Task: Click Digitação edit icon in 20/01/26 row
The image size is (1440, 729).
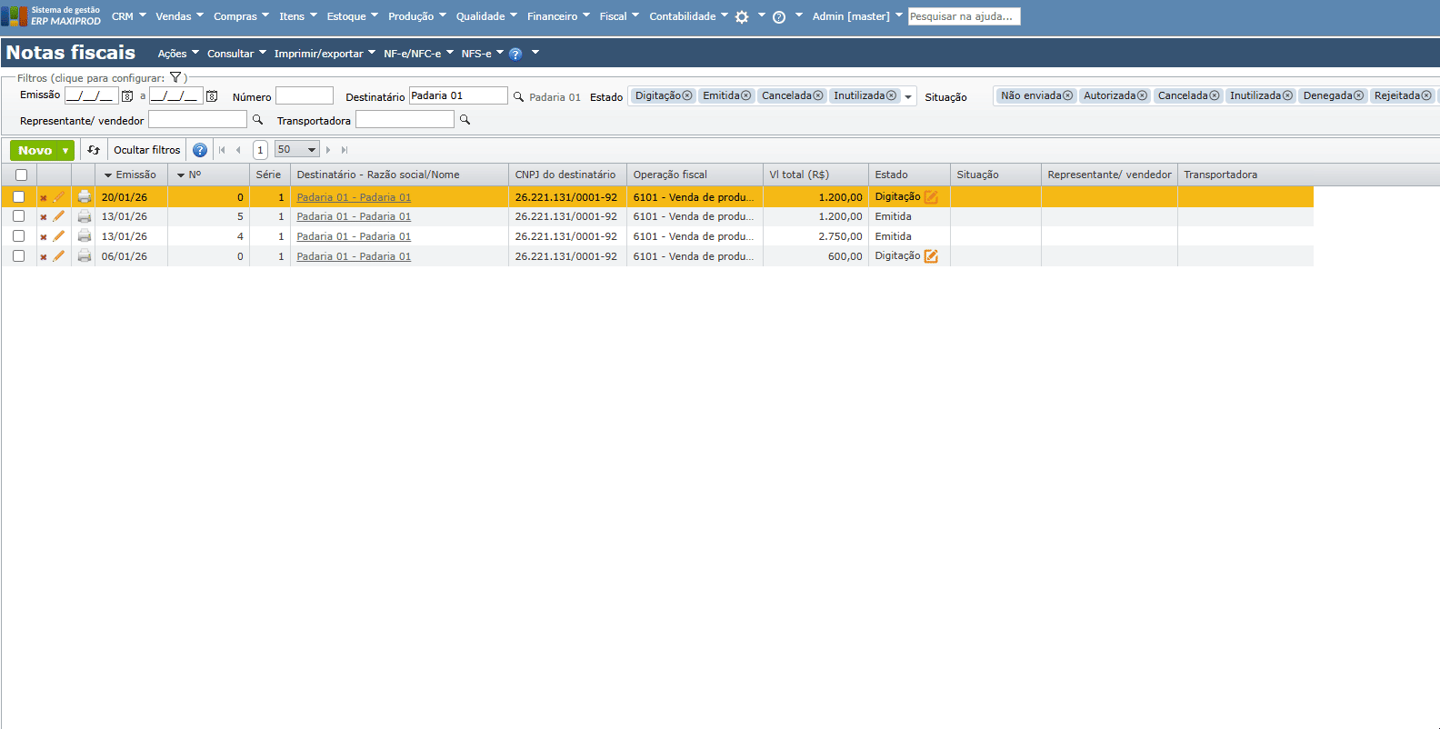Action: pos(931,196)
